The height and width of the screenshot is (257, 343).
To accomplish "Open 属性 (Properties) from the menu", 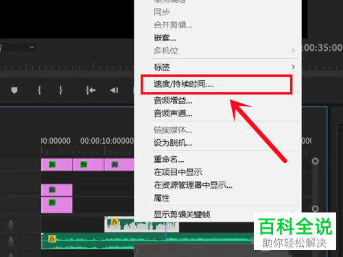I will tap(162, 198).
